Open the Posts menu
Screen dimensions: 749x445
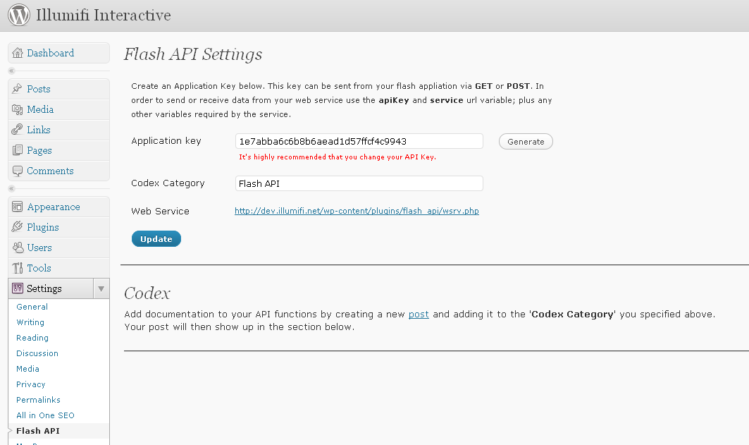[38, 89]
